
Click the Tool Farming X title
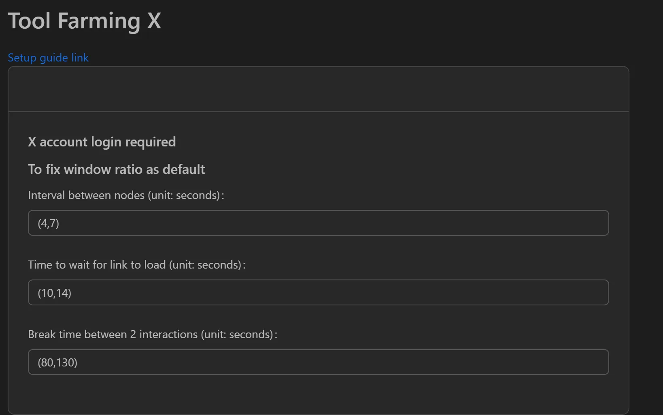pyautogui.click(x=85, y=21)
